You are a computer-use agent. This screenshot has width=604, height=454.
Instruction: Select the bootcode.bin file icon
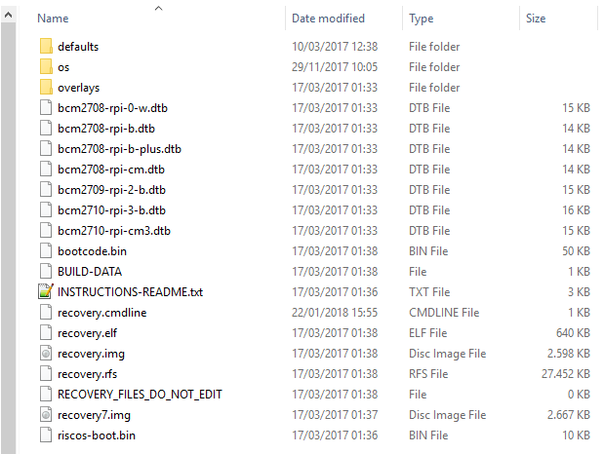46,250
